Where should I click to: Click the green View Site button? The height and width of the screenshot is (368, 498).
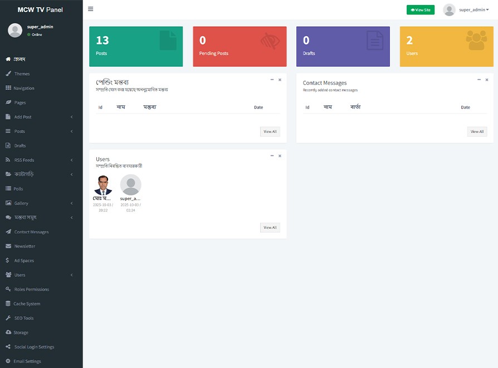[420, 10]
